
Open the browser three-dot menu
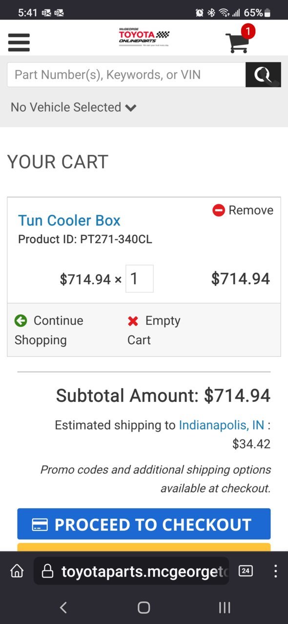[276, 571]
